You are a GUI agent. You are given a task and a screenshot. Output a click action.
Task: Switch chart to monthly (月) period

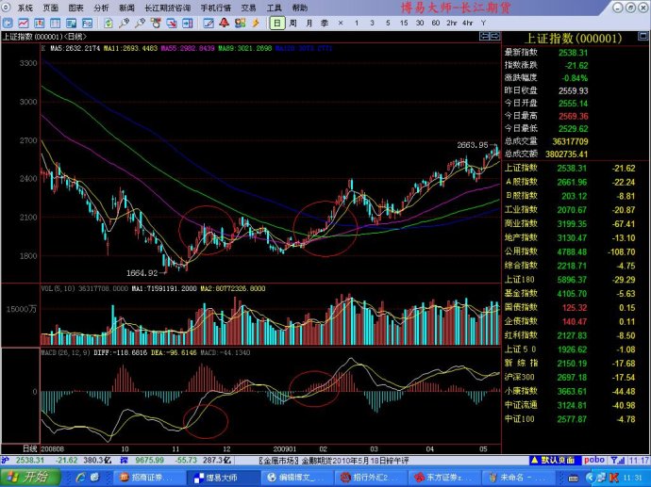309,23
